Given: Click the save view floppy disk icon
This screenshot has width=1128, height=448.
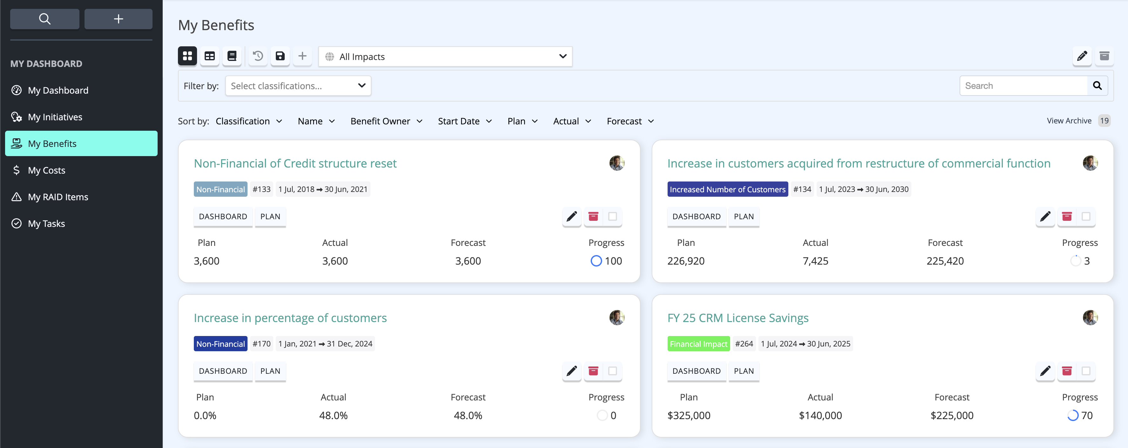Looking at the screenshot, I should coord(280,56).
